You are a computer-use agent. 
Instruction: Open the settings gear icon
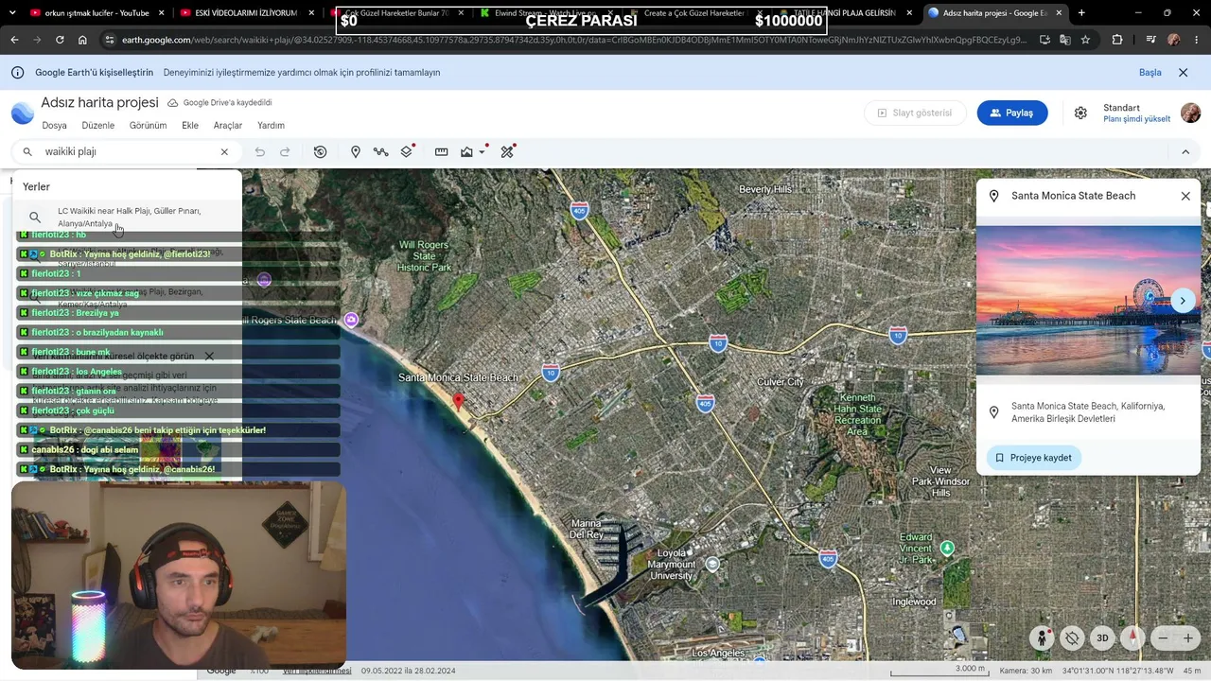pos(1080,113)
